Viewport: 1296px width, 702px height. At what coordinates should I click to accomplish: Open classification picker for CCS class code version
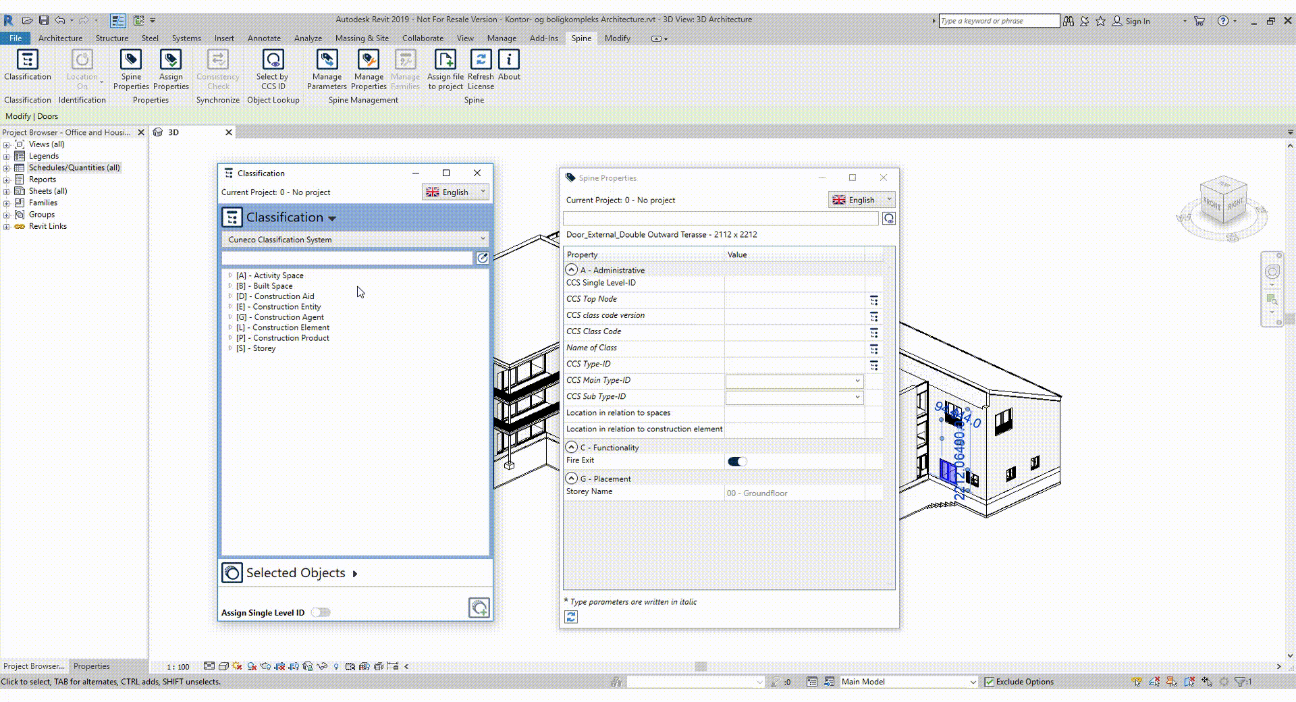tap(874, 316)
